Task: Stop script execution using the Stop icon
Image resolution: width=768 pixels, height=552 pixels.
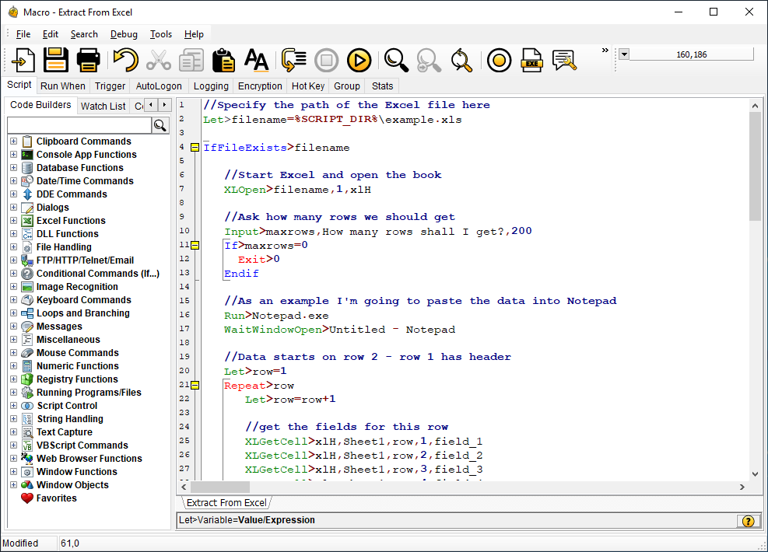Action: coord(326,60)
